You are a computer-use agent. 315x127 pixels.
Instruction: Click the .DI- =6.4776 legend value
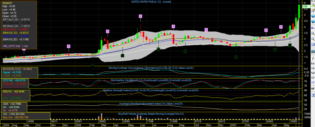[x=10, y=111]
